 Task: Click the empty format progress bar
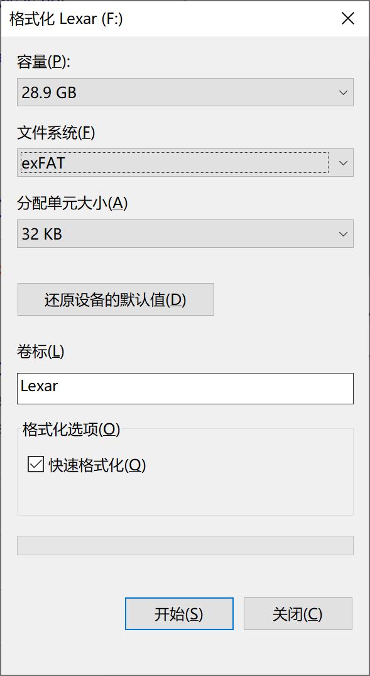pos(185,546)
